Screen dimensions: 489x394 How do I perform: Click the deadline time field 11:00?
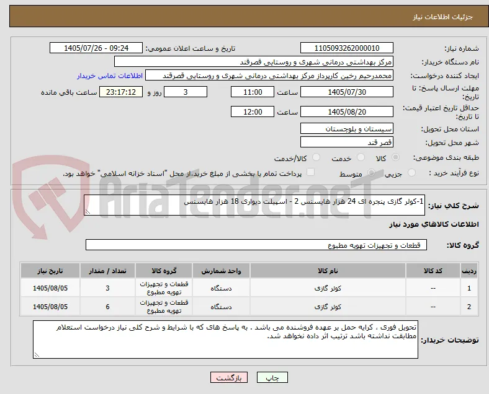pyautogui.click(x=253, y=92)
